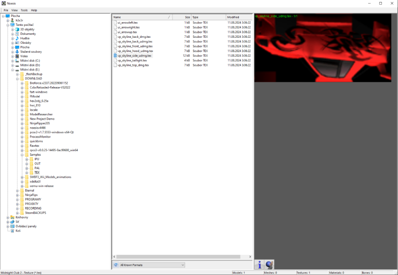Click the vp_skyline_taillight.tex file icon
Image resolution: width=398 pixels, height=275 pixels.
pyautogui.click(x=115, y=60)
